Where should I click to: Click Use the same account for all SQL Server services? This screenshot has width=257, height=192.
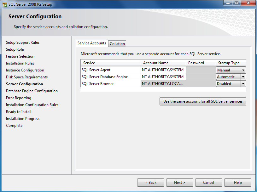203,101
